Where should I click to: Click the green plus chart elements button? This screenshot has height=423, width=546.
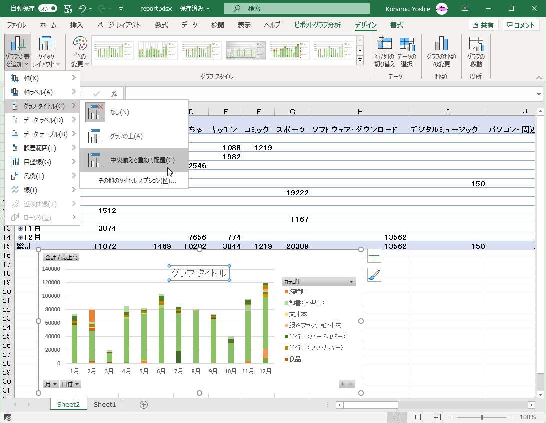click(x=374, y=256)
